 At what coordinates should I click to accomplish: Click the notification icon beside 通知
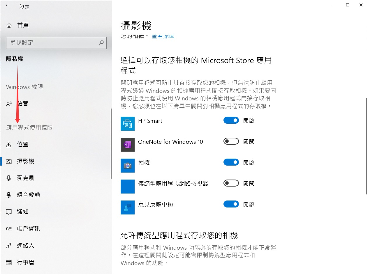(9, 212)
